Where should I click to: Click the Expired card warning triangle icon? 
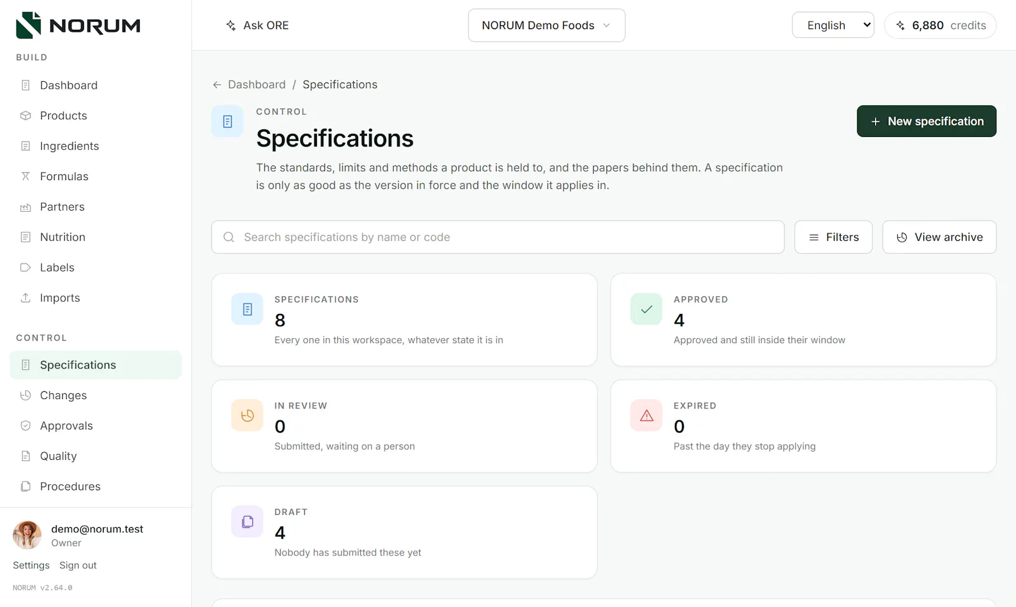[x=646, y=415]
